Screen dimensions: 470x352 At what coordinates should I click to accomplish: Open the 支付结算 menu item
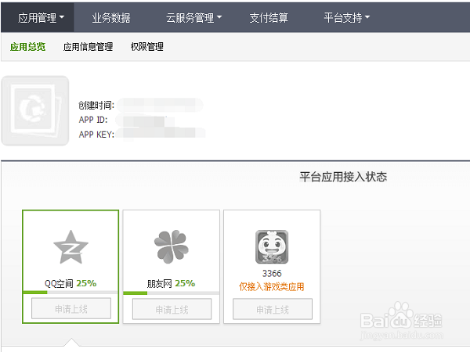pyautogui.click(x=269, y=17)
